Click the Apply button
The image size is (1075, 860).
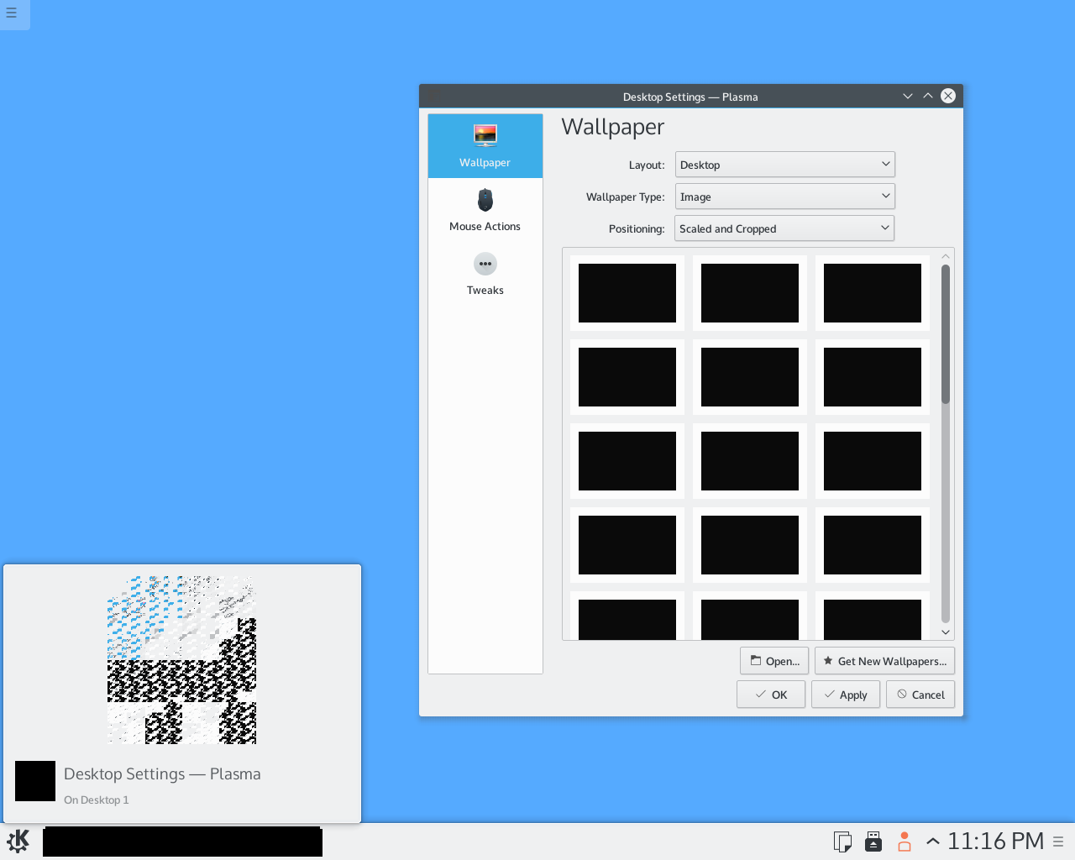pos(846,695)
